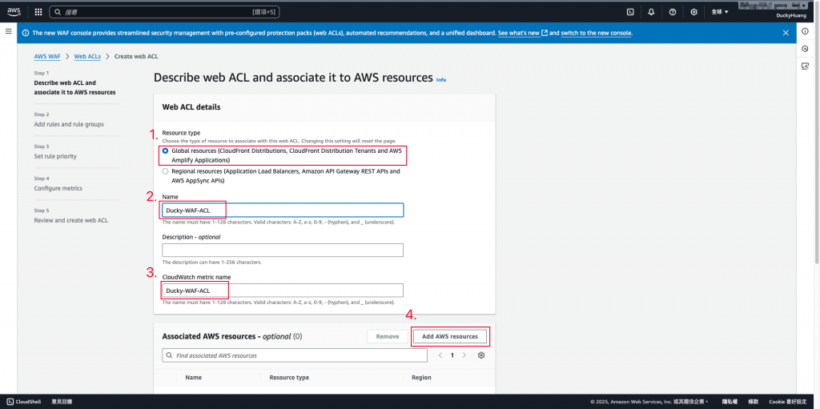The image size is (820, 409).
Task: Open 意見回饋 feedback in footer
Action: (62, 402)
